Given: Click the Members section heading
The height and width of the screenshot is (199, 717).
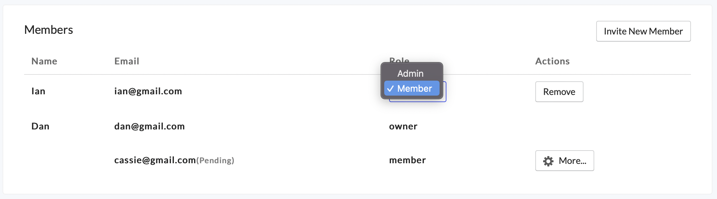Looking at the screenshot, I should 49,30.
